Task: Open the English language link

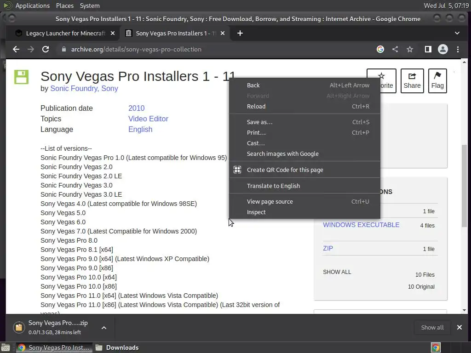Action: (140, 129)
